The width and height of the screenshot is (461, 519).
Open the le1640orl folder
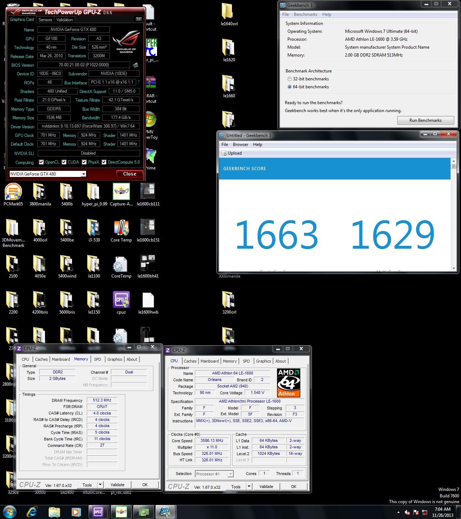[x=229, y=14]
